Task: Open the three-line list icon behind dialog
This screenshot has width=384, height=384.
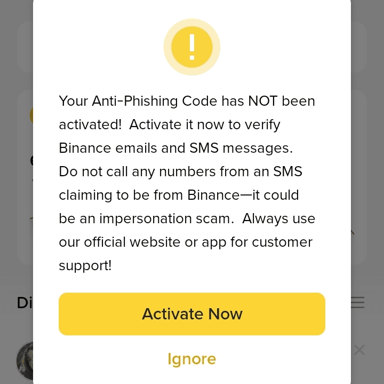Action: pyautogui.click(x=358, y=303)
